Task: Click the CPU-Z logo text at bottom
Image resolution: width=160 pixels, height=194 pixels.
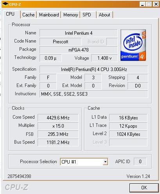Action: tap(16, 187)
